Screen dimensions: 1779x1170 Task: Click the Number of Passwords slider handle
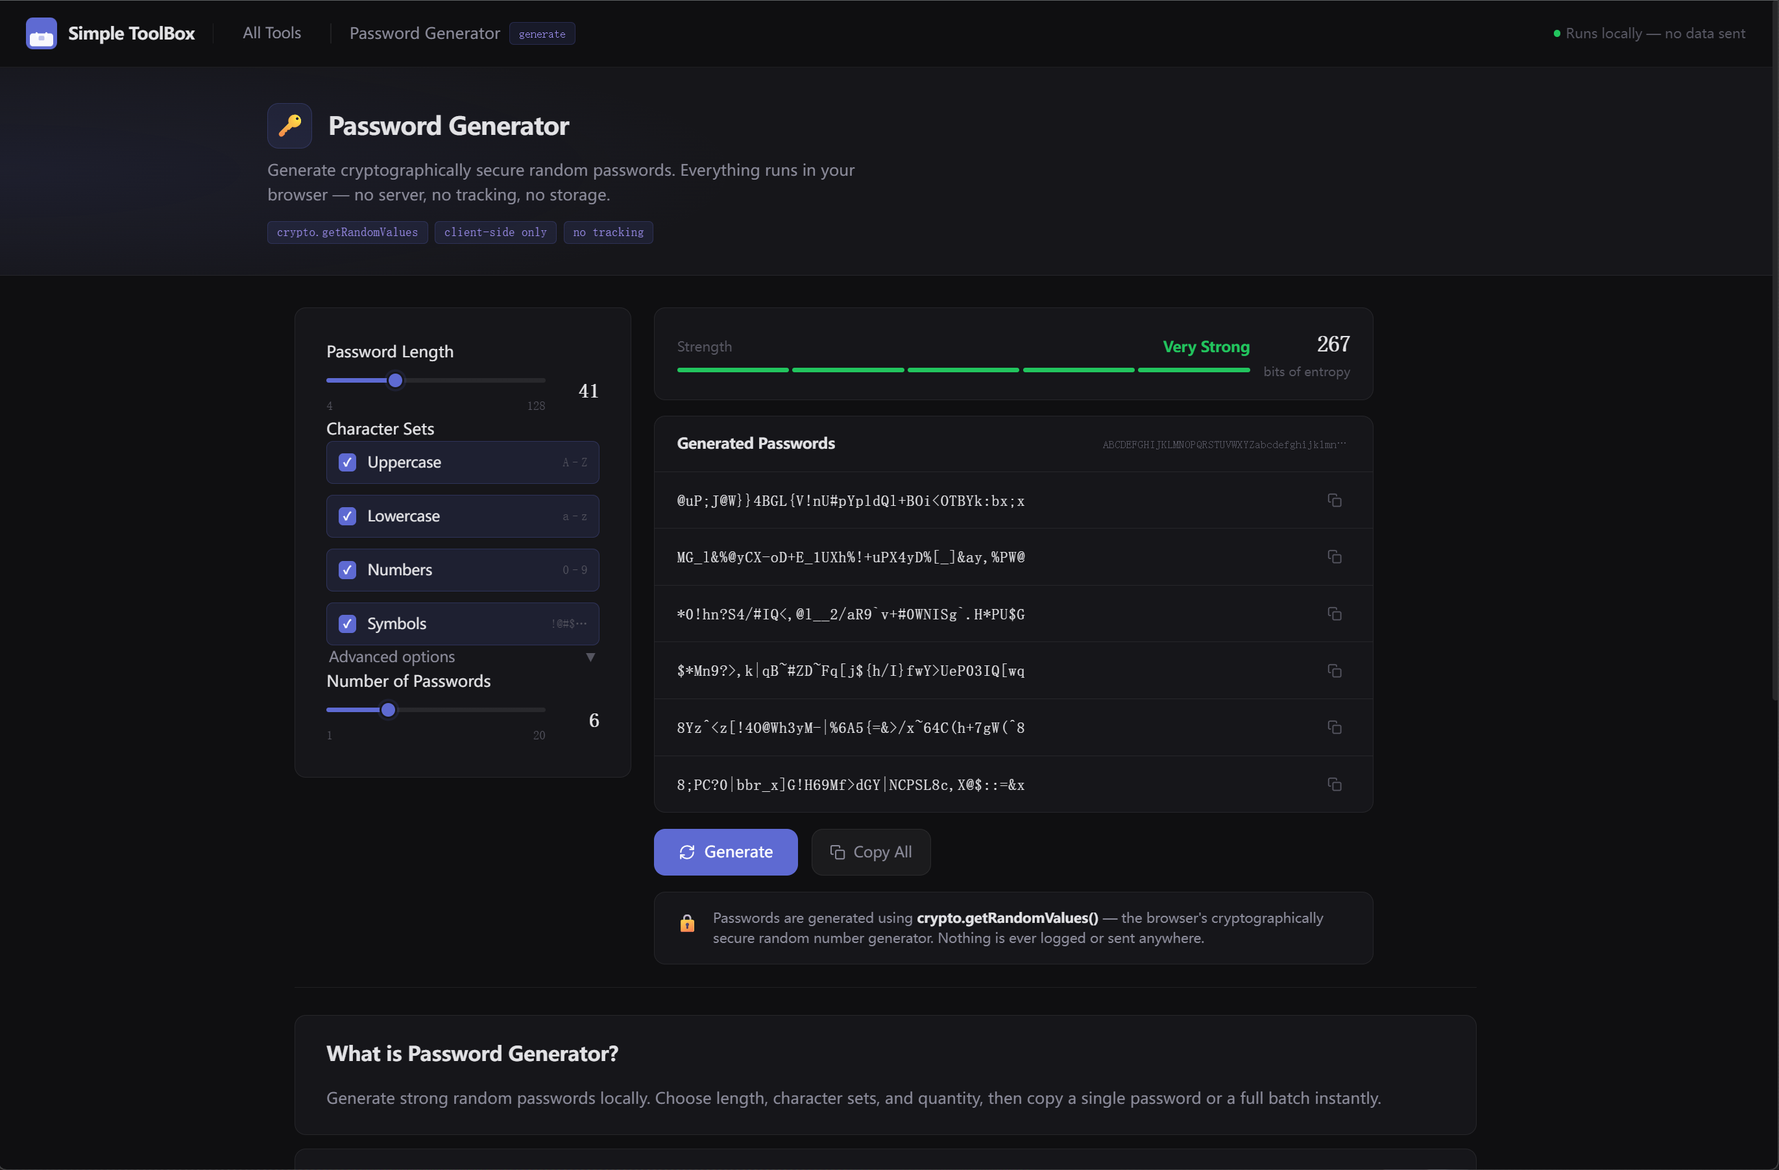pyautogui.click(x=388, y=710)
